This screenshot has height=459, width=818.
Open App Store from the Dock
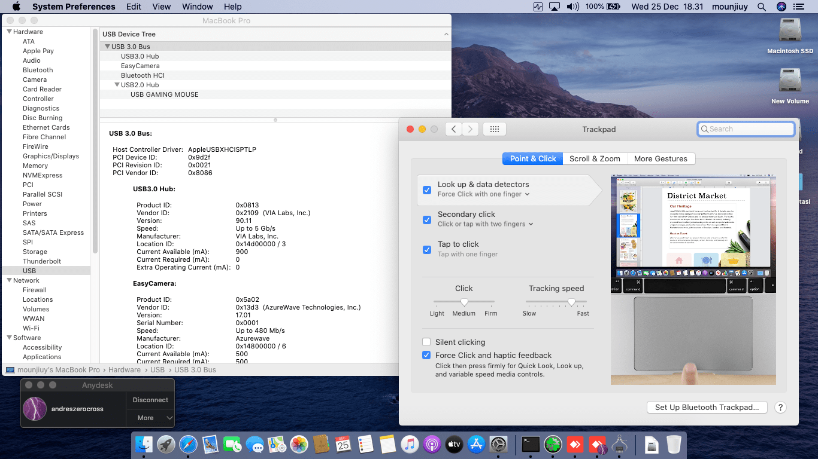[x=476, y=444]
